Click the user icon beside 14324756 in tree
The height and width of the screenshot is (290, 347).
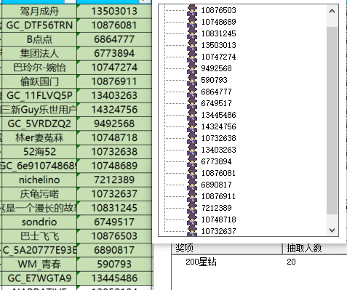192,126
